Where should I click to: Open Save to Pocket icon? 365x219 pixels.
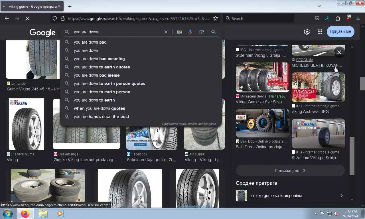(317, 19)
